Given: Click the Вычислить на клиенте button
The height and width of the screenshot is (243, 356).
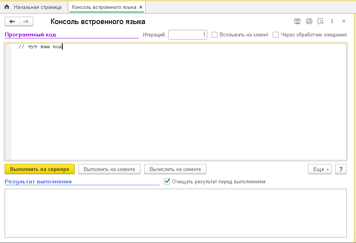Looking at the screenshot, I should coord(175,169).
